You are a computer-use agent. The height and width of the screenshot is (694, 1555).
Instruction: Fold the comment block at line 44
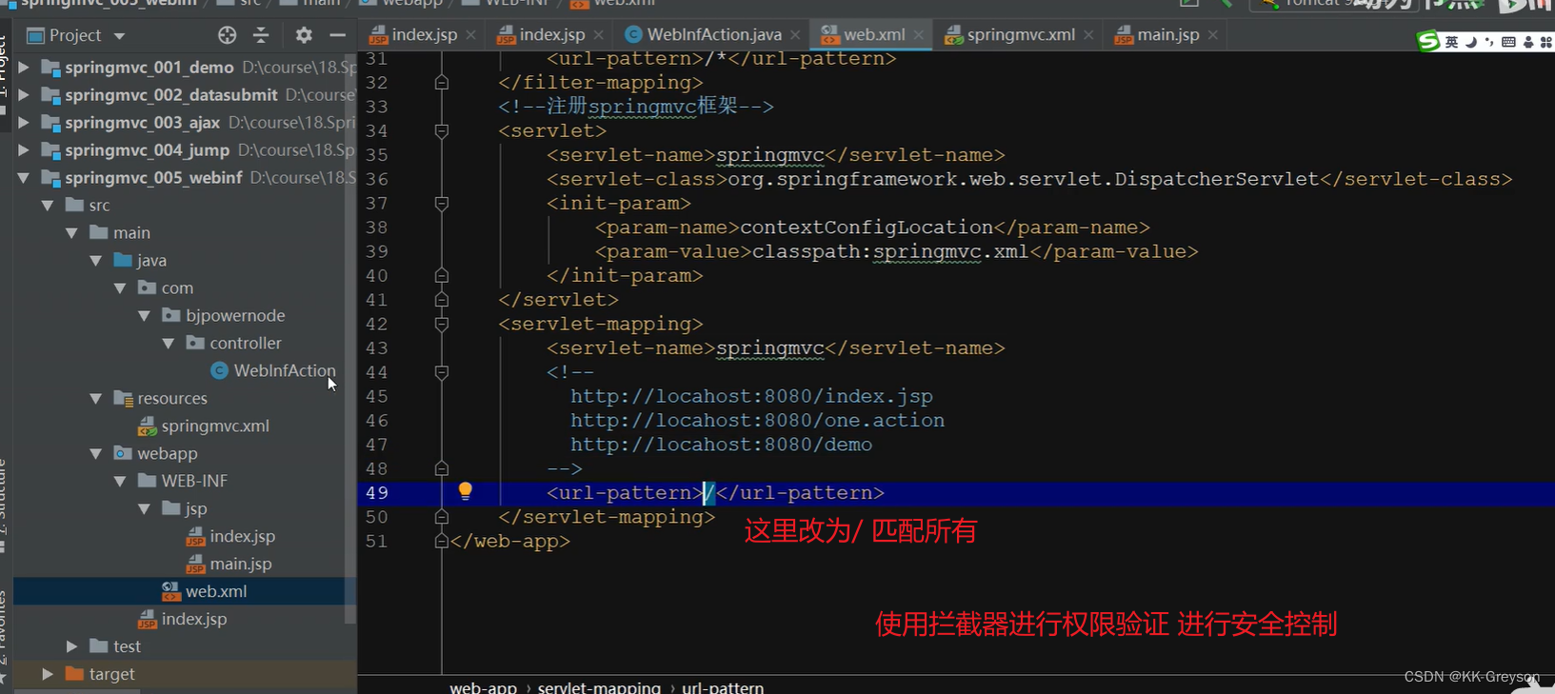(442, 373)
